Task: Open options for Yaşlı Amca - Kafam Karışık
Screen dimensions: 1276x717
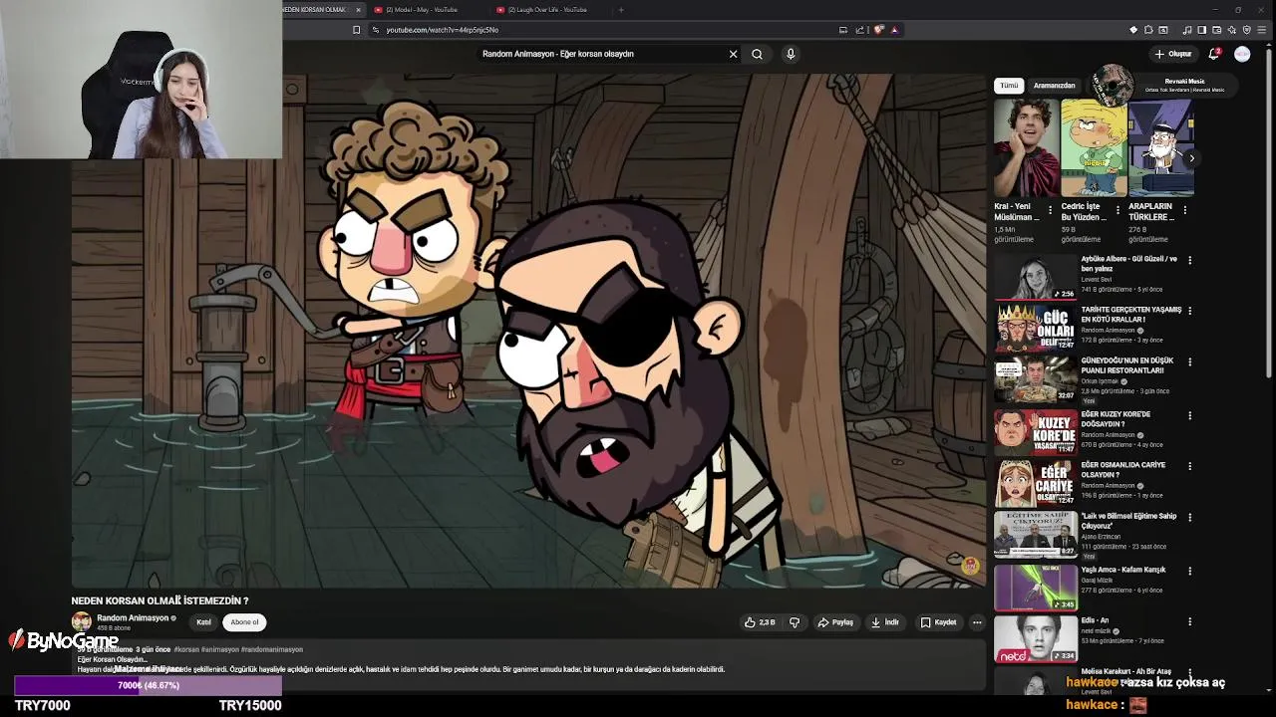Action: click(x=1189, y=571)
